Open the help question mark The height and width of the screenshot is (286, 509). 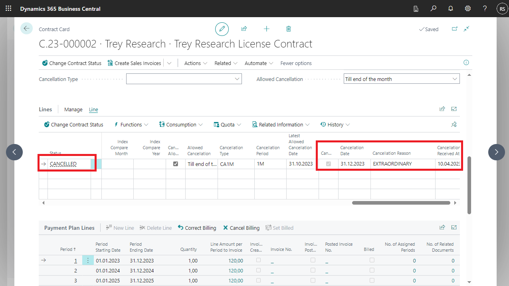(485, 8)
